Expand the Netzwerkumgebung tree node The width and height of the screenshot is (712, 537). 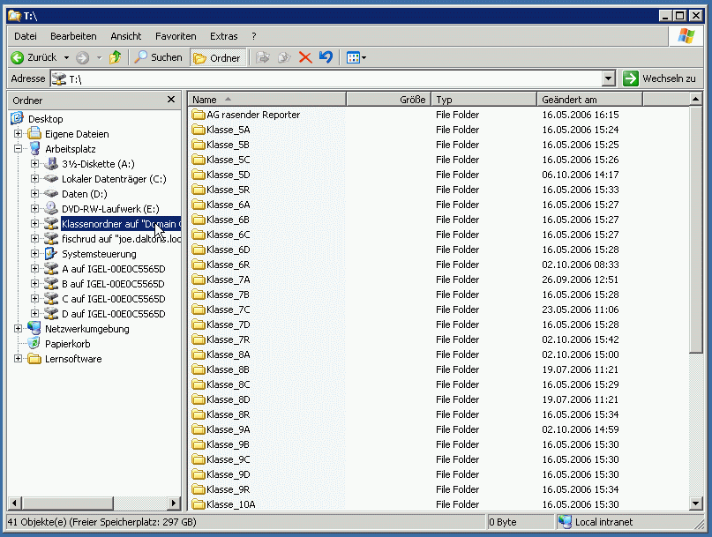coord(19,329)
